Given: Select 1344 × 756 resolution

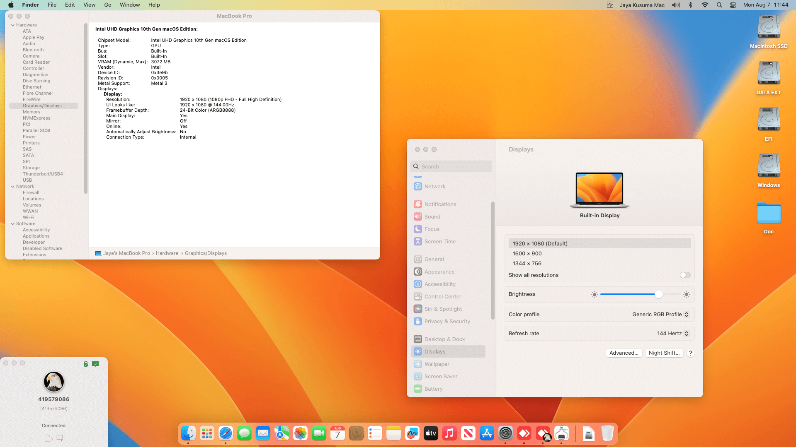Looking at the screenshot, I should pyautogui.click(x=527, y=263).
